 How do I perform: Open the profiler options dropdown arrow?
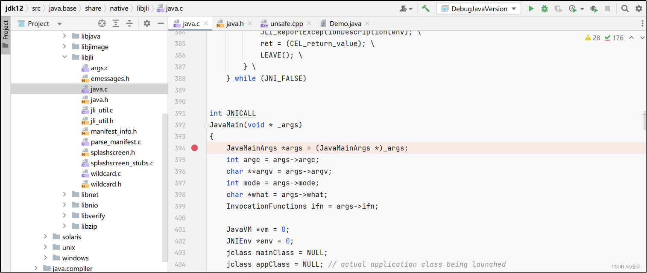[582, 9]
